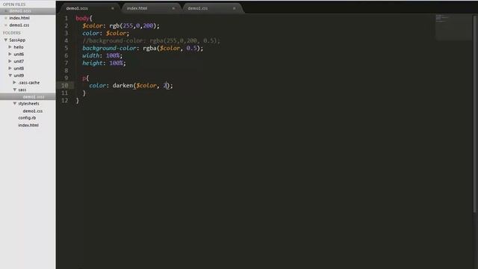Click the rgb(255,0,200) value on line 2
478x269 pixels.
click(x=133, y=25)
